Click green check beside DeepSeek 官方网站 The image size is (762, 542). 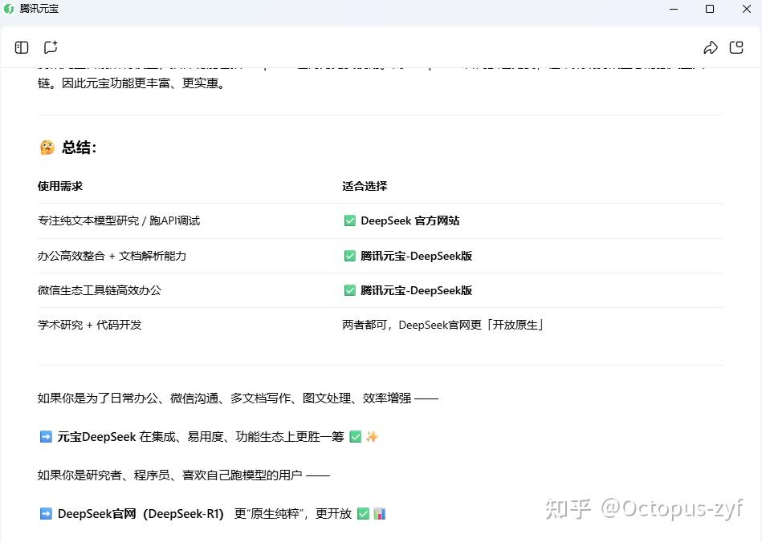pos(350,220)
